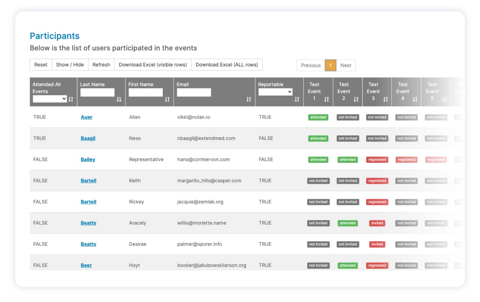Sort the Test Event 2 column
The height and width of the screenshot is (302, 480).
pos(356,99)
